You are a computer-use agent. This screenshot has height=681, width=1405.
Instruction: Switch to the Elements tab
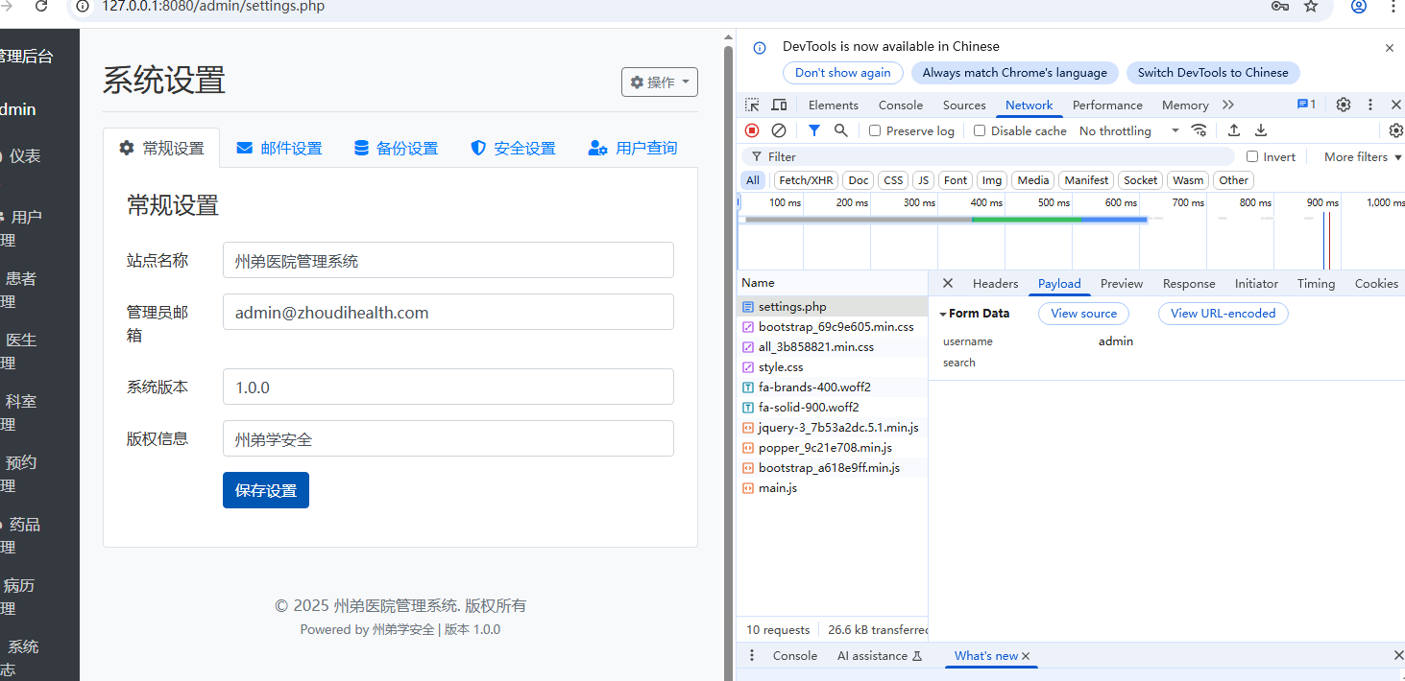[x=833, y=105]
